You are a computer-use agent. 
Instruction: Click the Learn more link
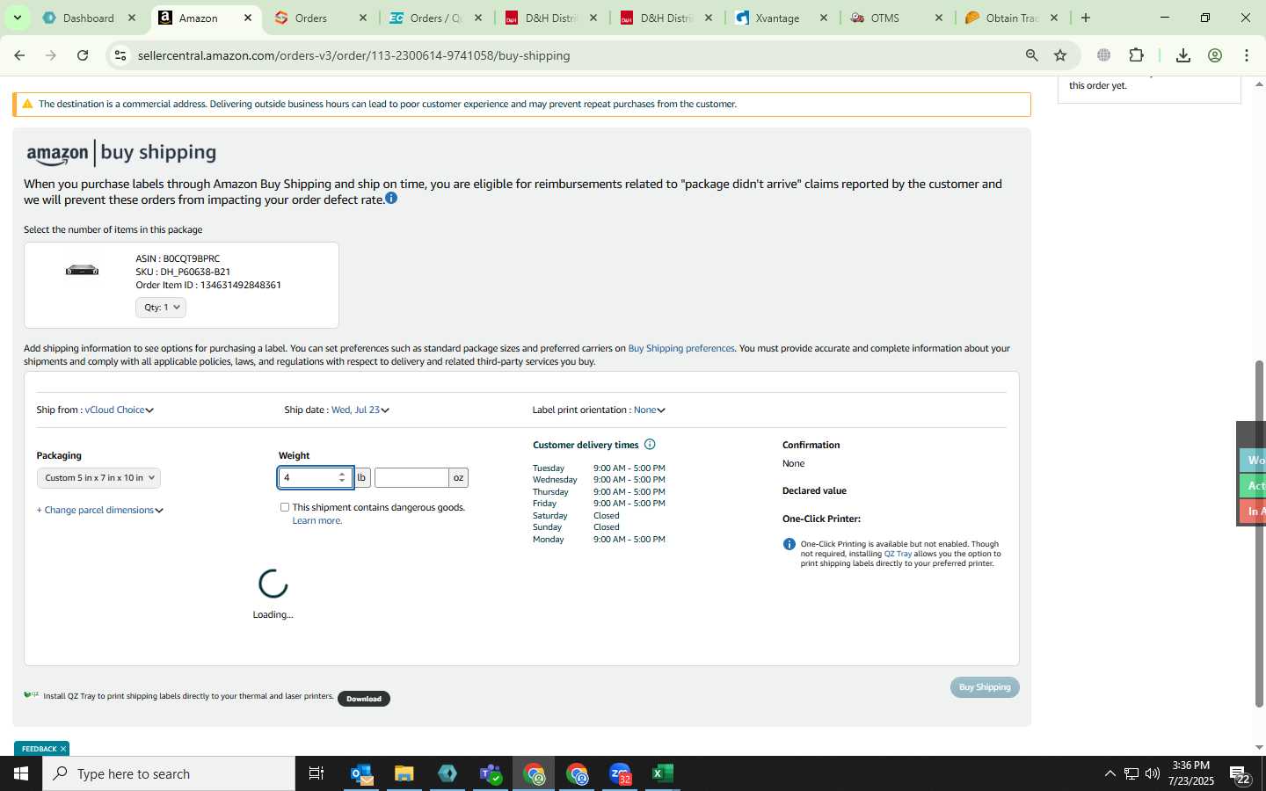point(317,521)
